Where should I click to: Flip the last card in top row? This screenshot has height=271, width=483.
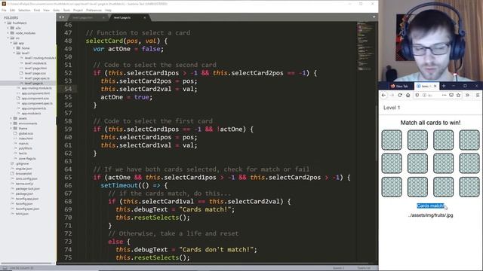pos(469,140)
